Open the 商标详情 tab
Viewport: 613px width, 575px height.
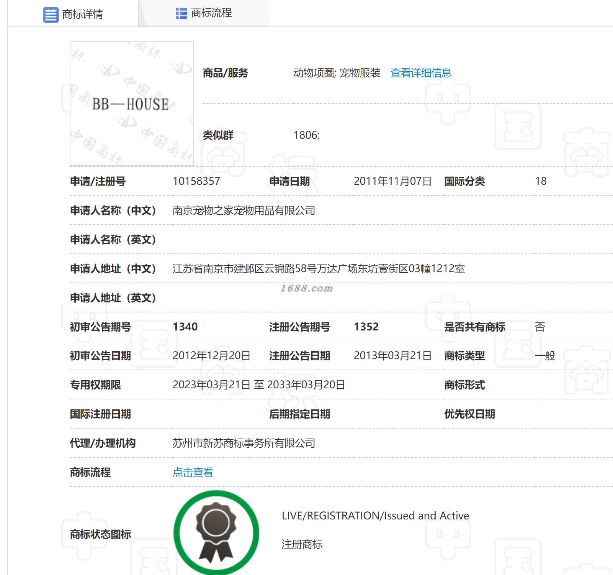tap(73, 14)
